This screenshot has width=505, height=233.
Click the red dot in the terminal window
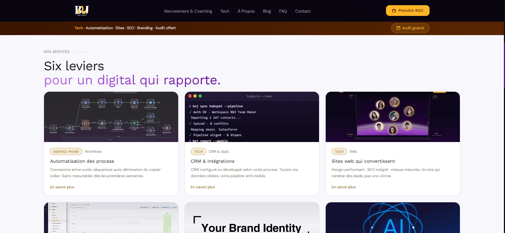click(190, 96)
